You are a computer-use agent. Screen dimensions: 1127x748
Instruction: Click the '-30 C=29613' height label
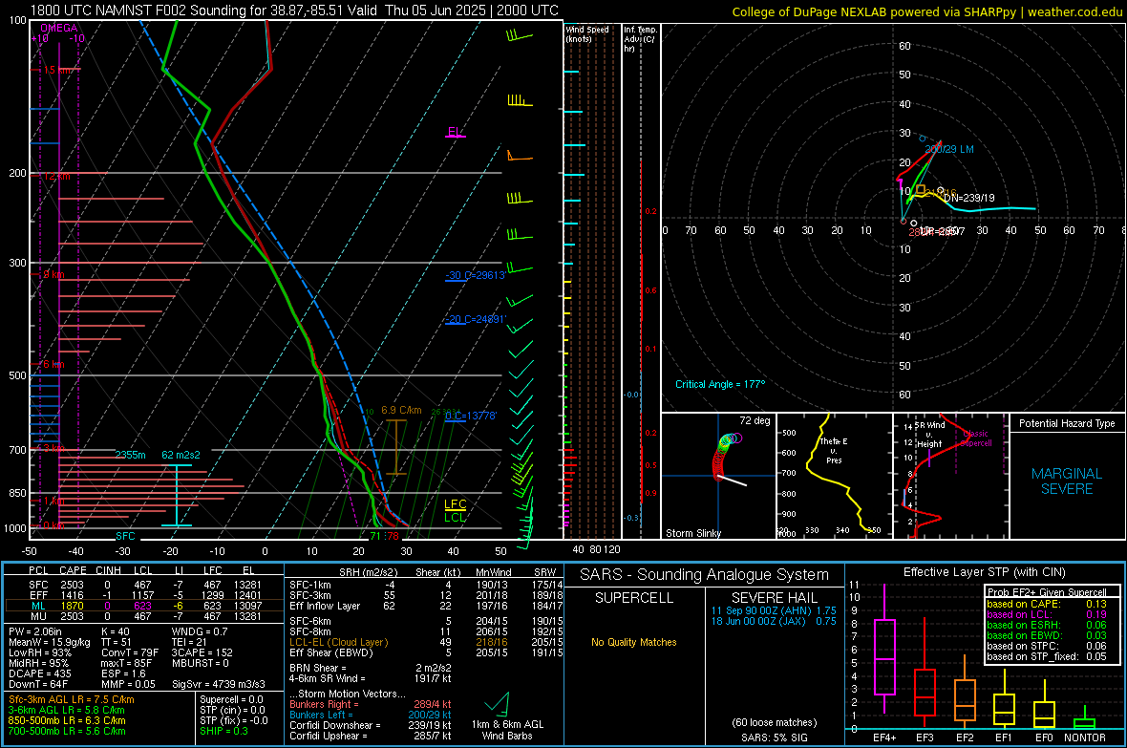tap(476, 275)
